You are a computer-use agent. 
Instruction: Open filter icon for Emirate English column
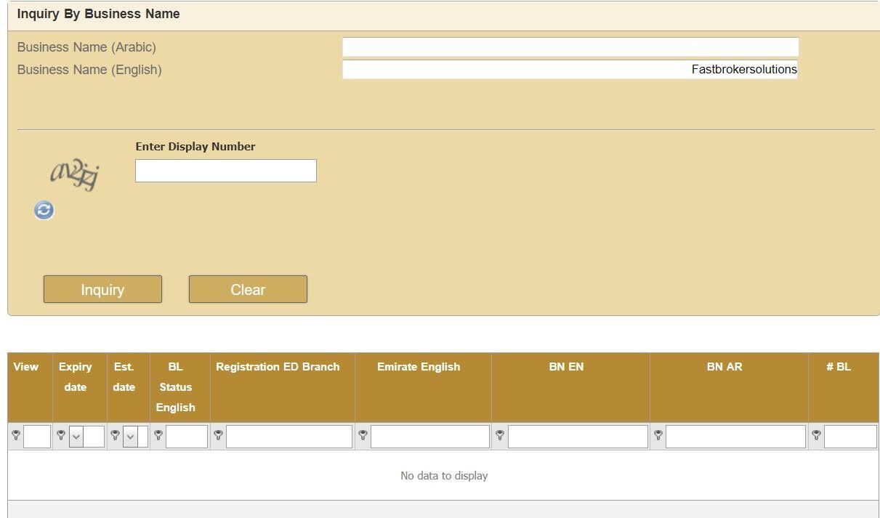click(x=363, y=436)
